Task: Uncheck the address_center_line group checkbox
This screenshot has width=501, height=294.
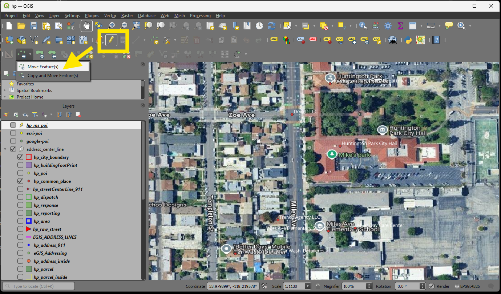Action: pyautogui.click(x=13, y=149)
